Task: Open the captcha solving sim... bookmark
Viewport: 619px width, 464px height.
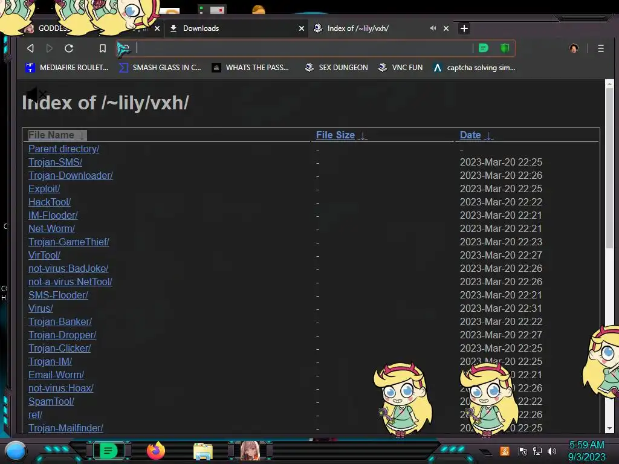Action: 474,68
